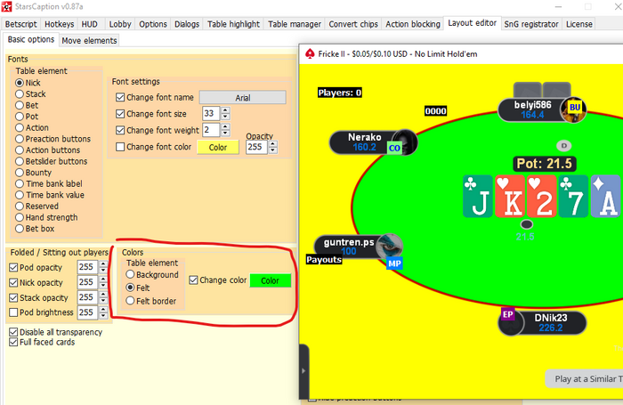623x405 pixels.
Task: Decrease Nick opacity stepper value
Action: (x=103, y=286)
